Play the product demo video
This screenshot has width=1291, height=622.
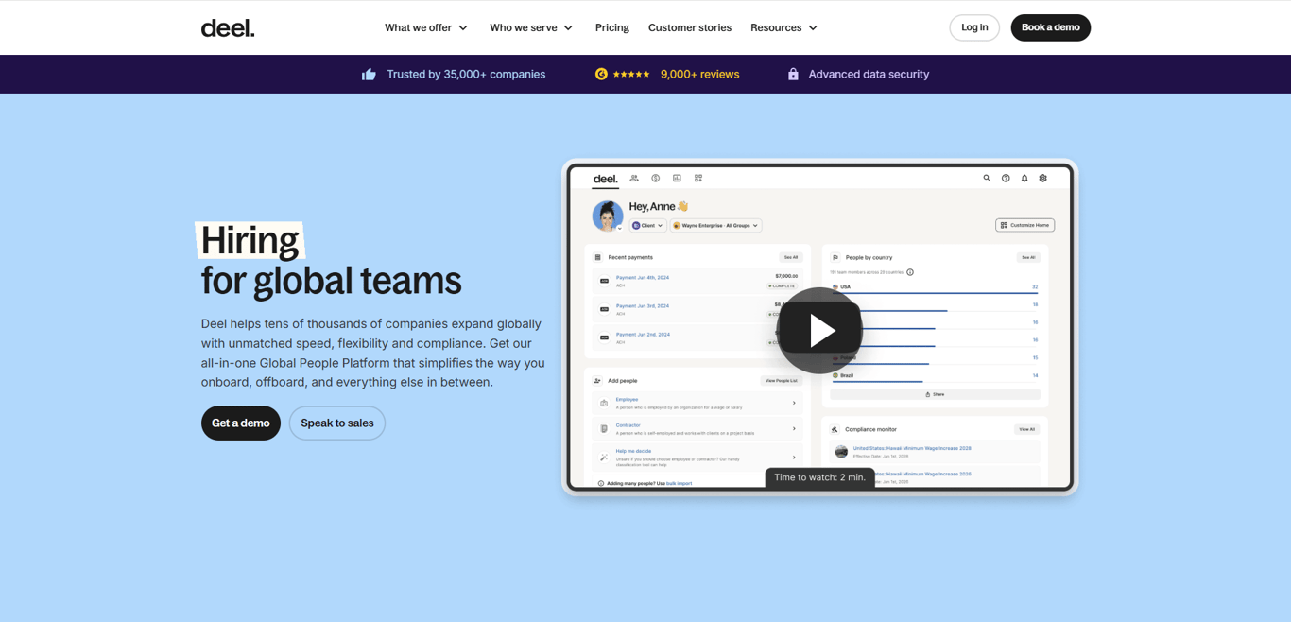click(819, 330)
